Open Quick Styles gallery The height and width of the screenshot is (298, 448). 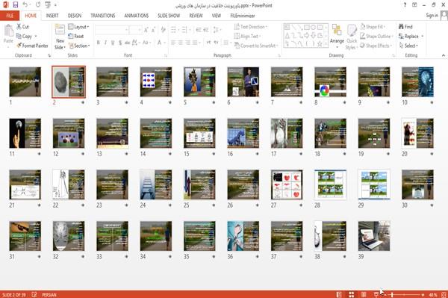pyautogui.click(x=352, y=37)
